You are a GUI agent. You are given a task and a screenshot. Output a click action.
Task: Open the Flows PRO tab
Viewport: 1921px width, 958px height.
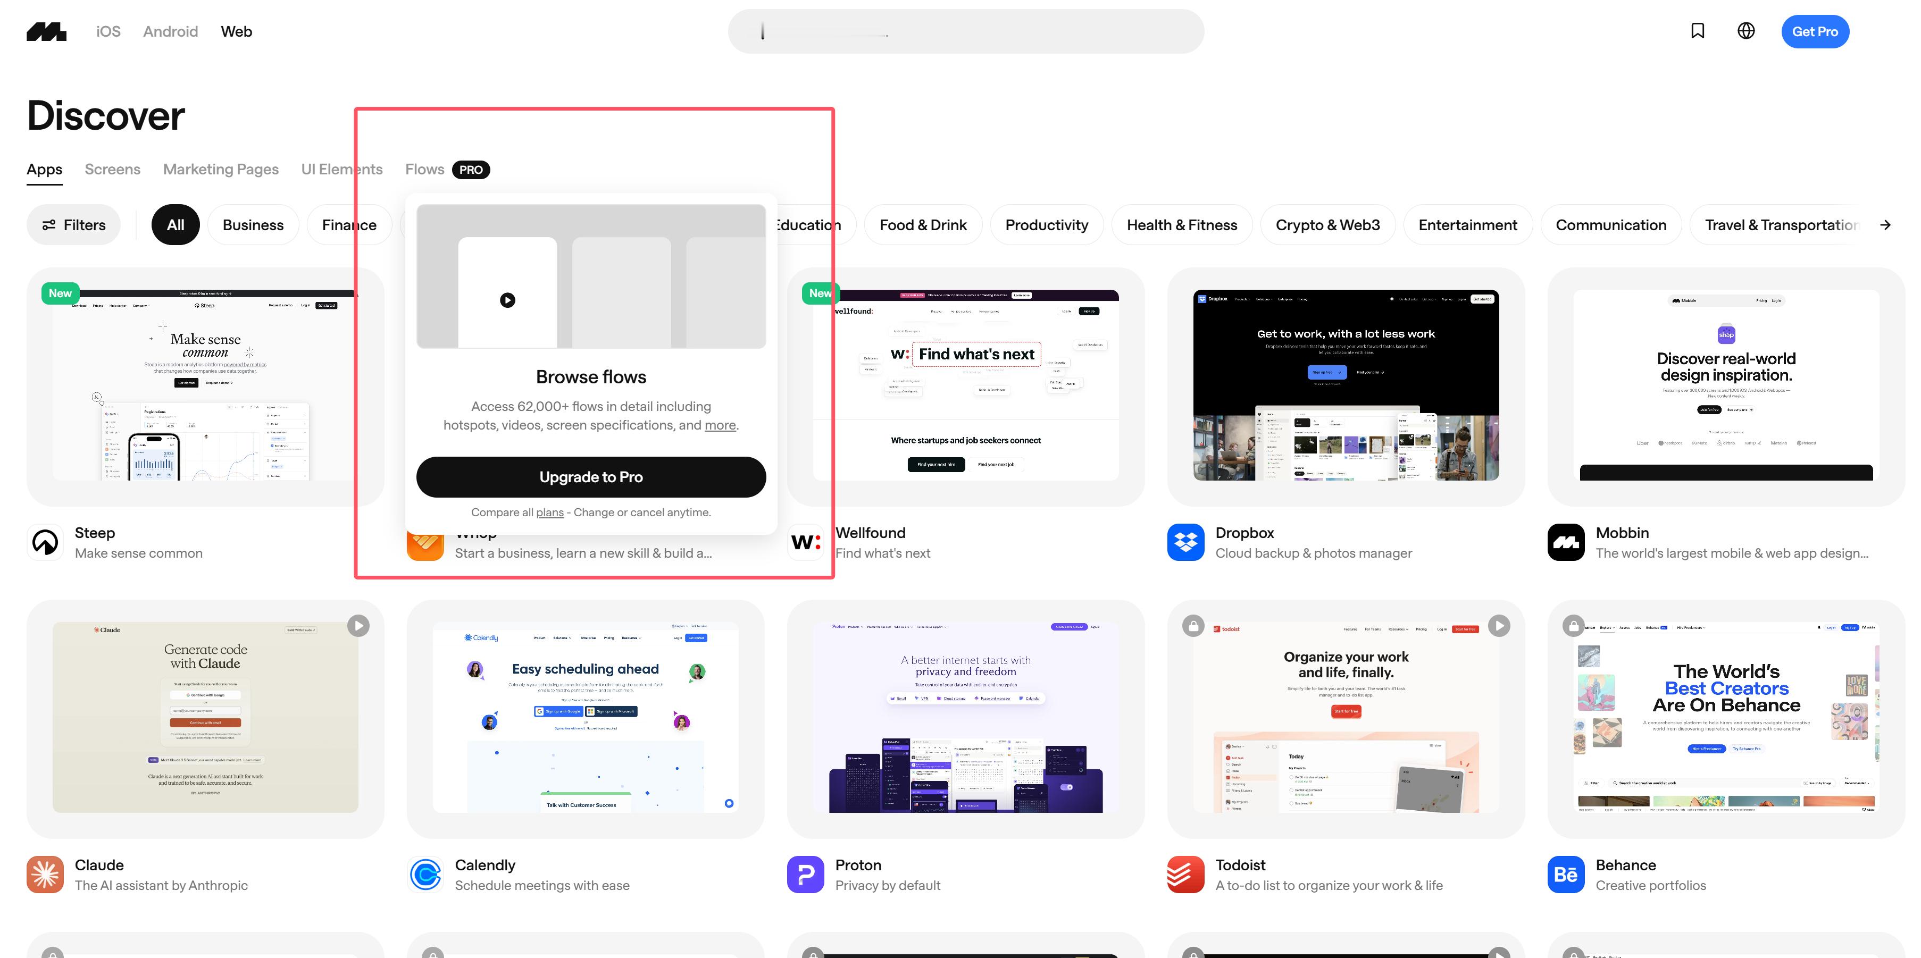pyautogui.click(x=447, y=169)
